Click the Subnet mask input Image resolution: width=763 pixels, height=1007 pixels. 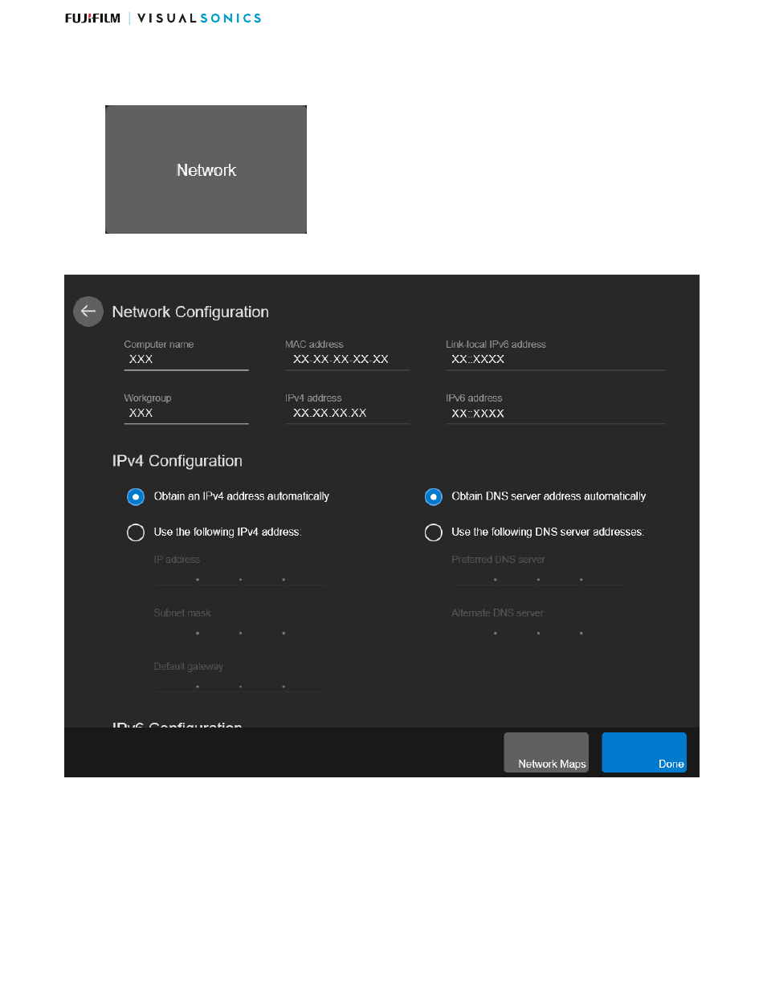239,631
